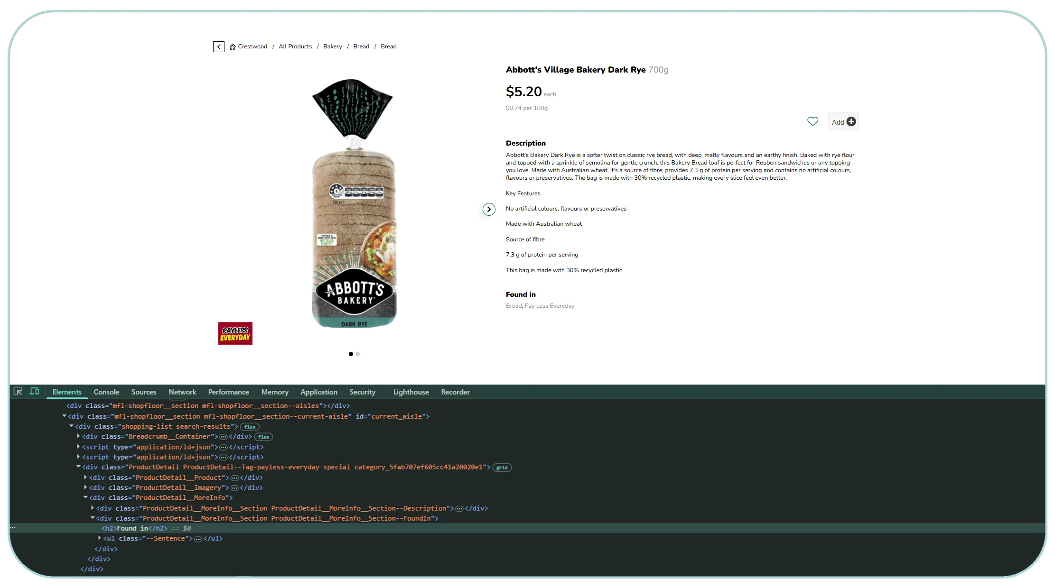Click ellipsis in ProductDetail__Imagery node

[x=234, y=488]
